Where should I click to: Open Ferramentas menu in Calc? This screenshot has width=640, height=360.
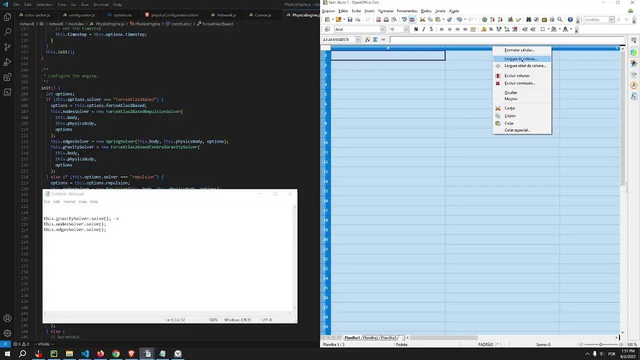[407, 11]
